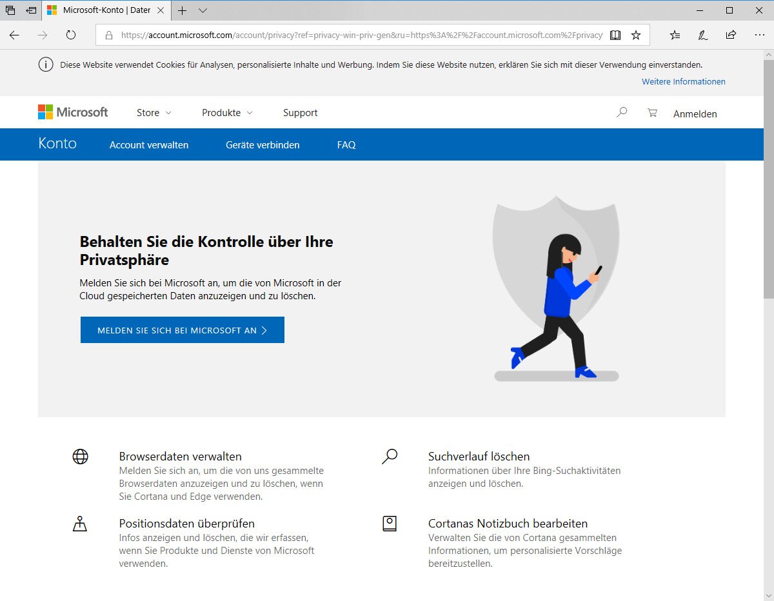Click the location pin icon for Positionsdaten
The height and width of the screenshot is (601, 774).
pyautogui.click(x=79, y=524)
